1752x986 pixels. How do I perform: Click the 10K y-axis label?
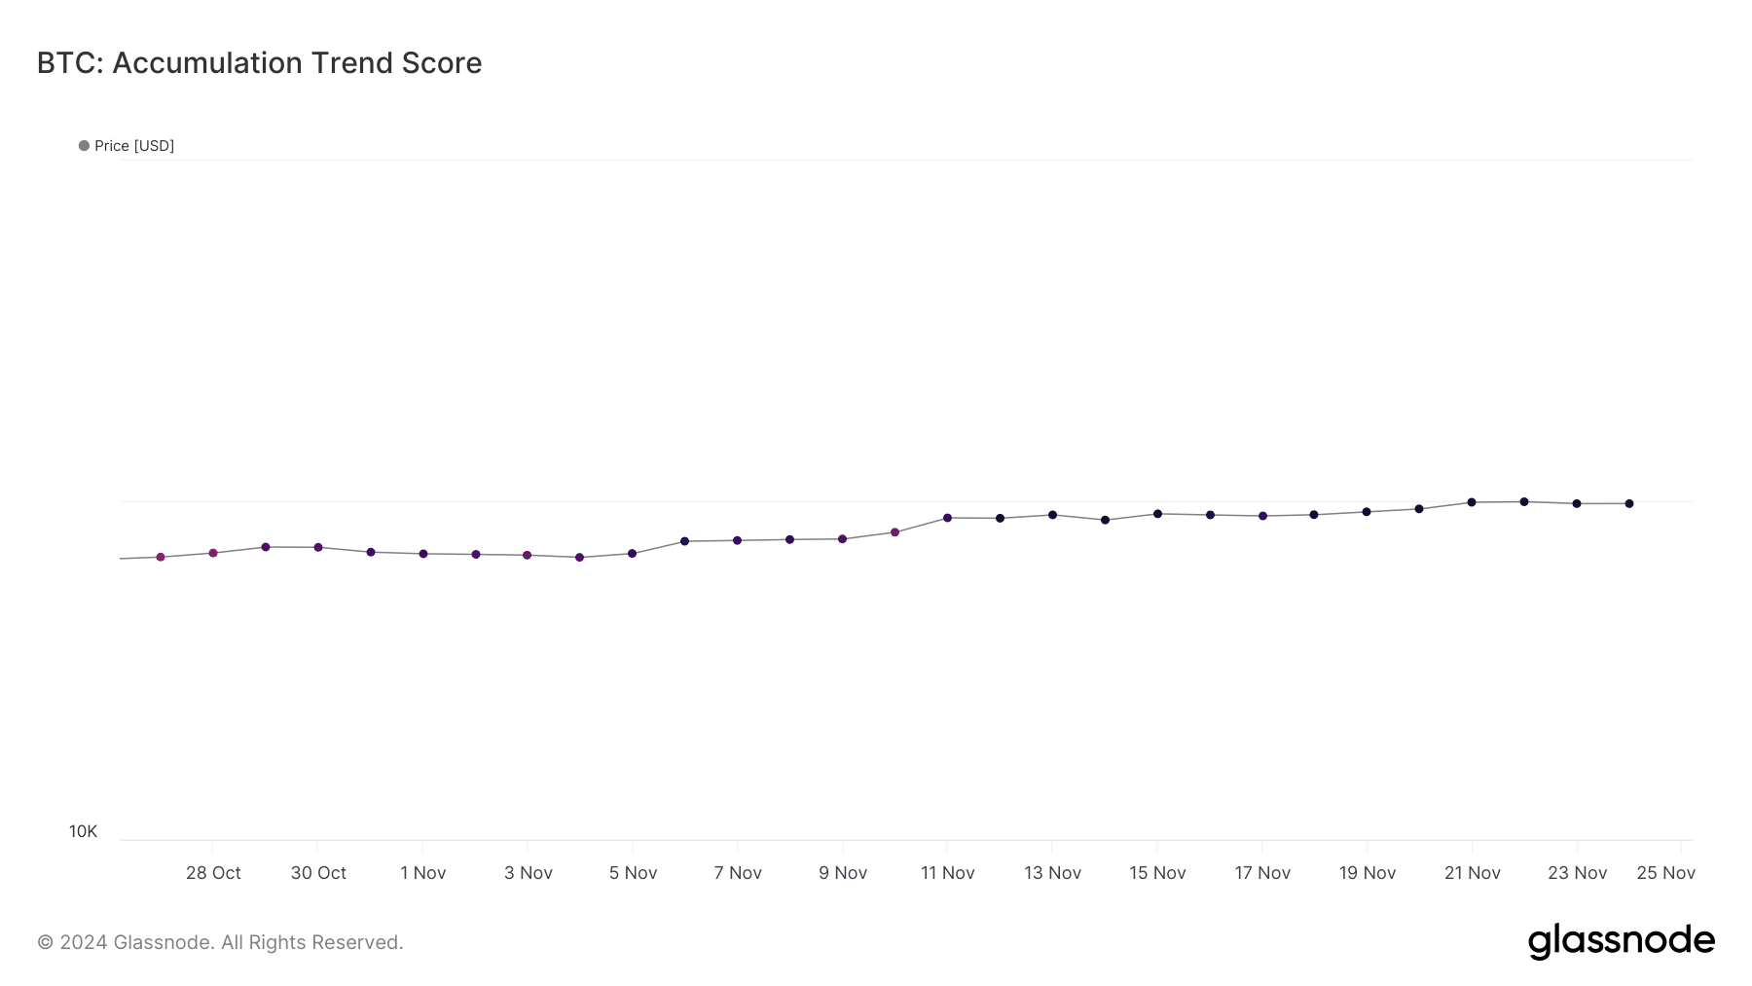pos(83,831)
